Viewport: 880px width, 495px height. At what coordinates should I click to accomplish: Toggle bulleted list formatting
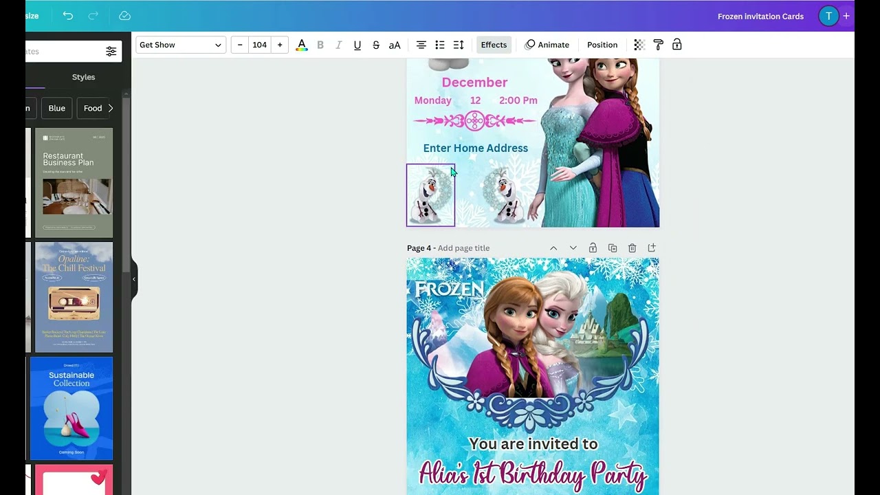tap(440, 45)
